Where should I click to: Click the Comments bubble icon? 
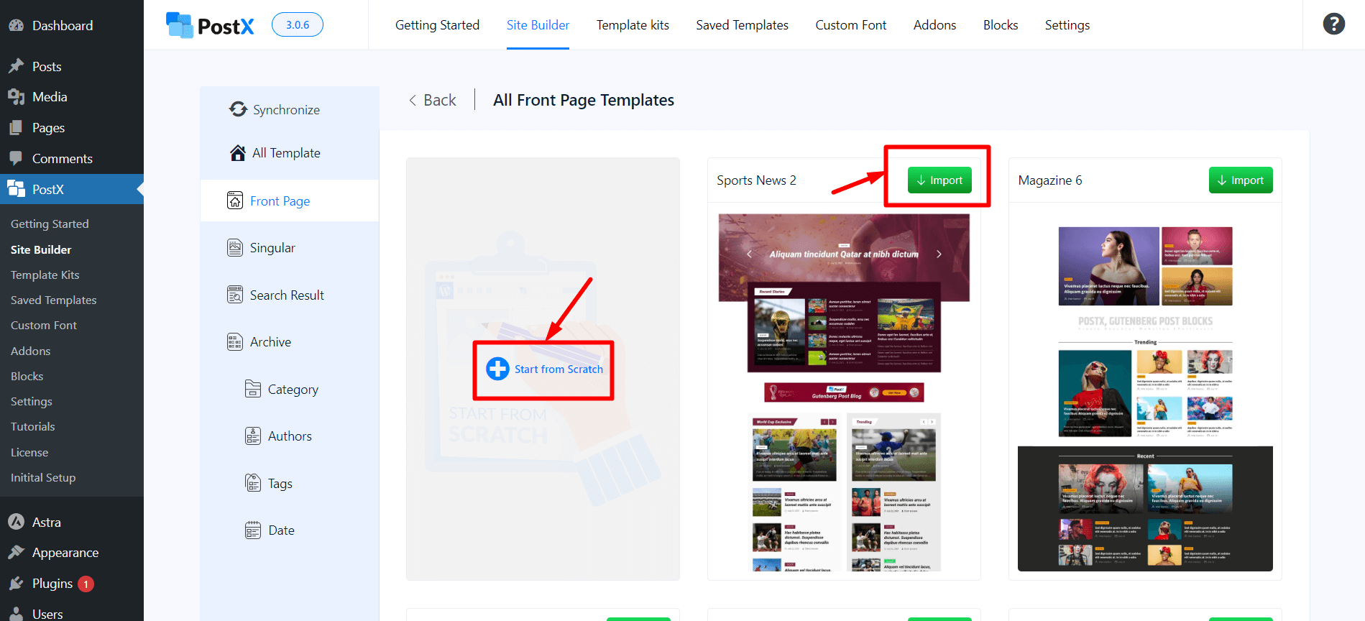click(17, 158)
